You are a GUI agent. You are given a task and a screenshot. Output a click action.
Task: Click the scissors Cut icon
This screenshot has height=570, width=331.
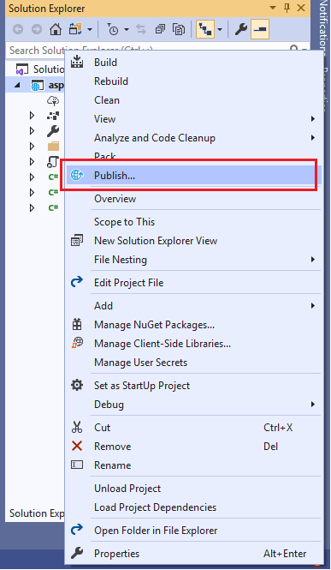pos(77,427)
